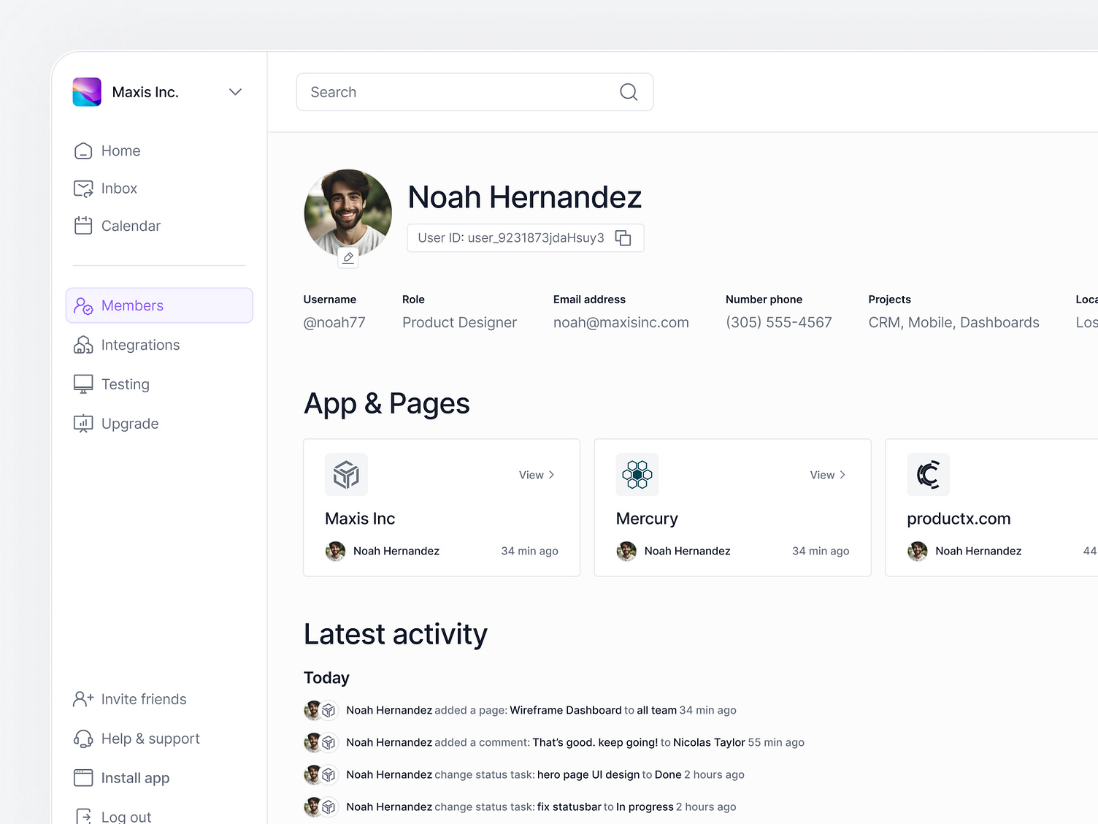Copy the User ID with copy icon
This screenshot has height=824, width=1098.
[623, 238]
